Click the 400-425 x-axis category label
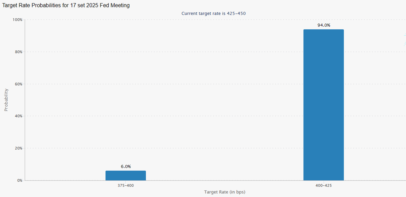The image size is (406, 197). (324, 186)
